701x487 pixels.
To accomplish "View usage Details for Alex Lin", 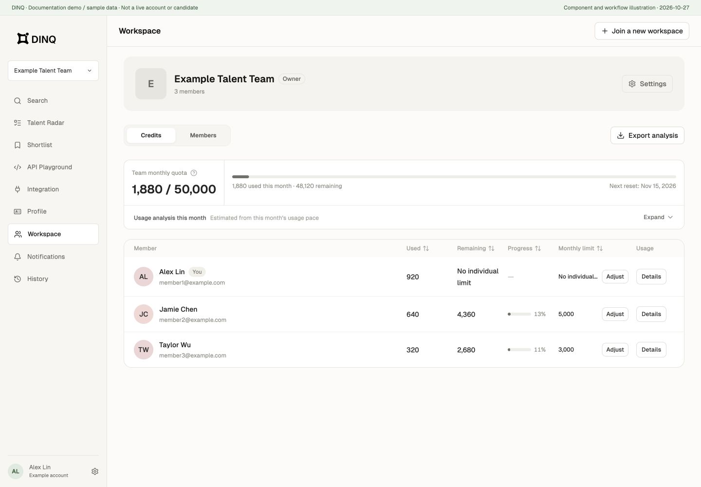I will pos(651,277).
